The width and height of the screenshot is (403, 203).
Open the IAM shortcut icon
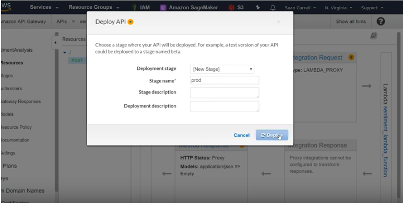click(134, 7)
